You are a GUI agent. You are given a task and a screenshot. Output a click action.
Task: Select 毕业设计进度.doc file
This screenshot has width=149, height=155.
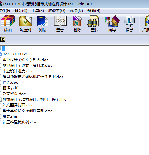point(18,71)
